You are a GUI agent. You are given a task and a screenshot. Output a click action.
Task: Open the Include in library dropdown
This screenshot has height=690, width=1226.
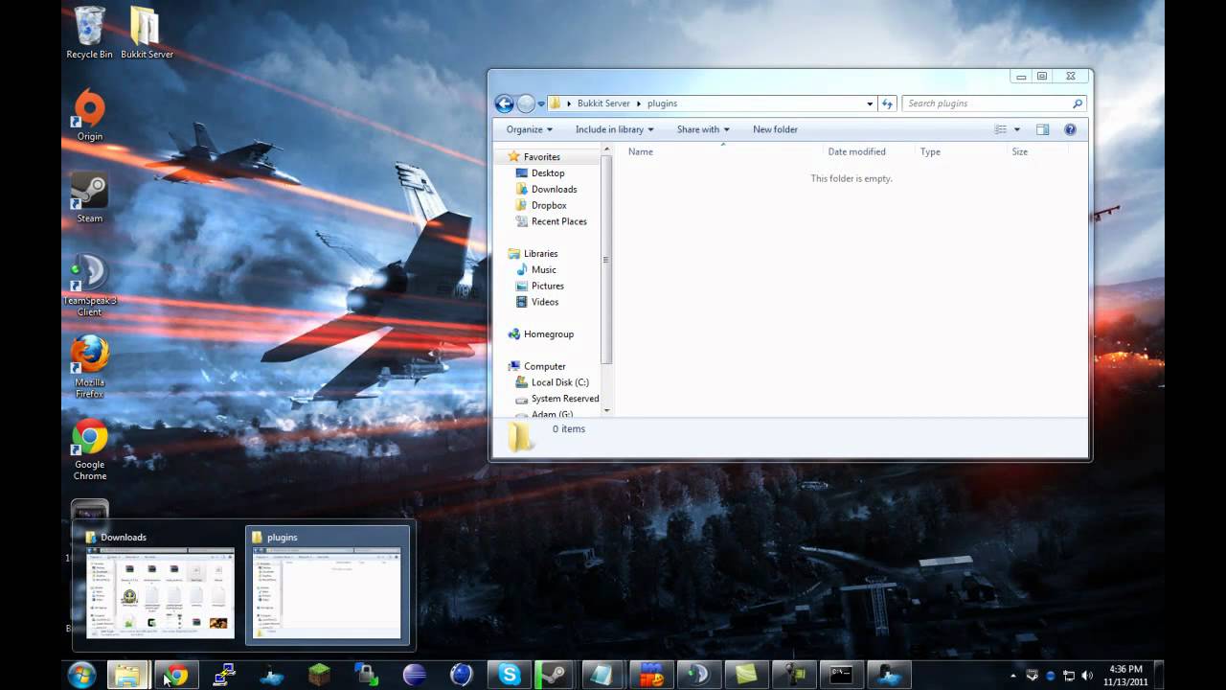click(614, 129)
